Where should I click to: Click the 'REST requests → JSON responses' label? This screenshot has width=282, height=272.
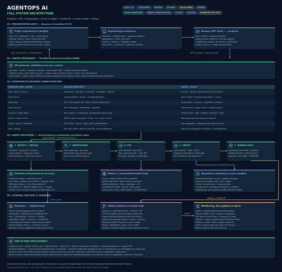pos(204,53)
